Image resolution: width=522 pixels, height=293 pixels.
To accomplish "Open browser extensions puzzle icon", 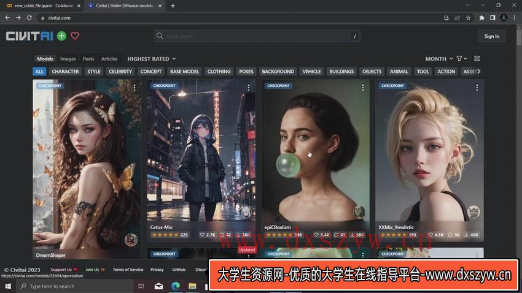I will point(481,18).
